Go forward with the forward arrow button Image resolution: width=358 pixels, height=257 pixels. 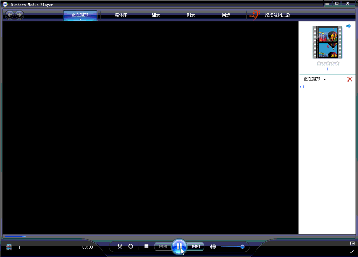pos(19,15)
